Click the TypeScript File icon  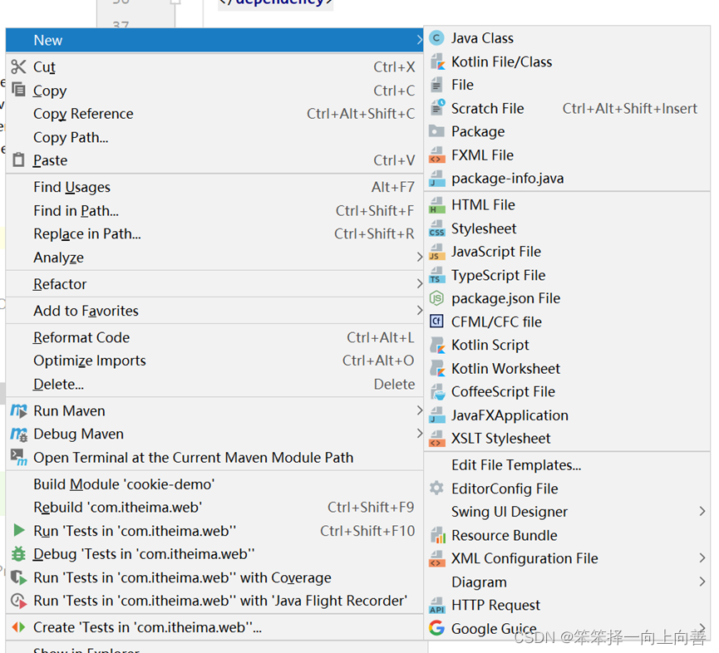click(x=437, y=275)
